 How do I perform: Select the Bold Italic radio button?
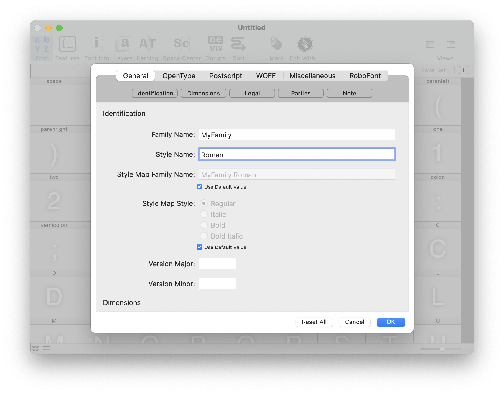pos(204,236)
